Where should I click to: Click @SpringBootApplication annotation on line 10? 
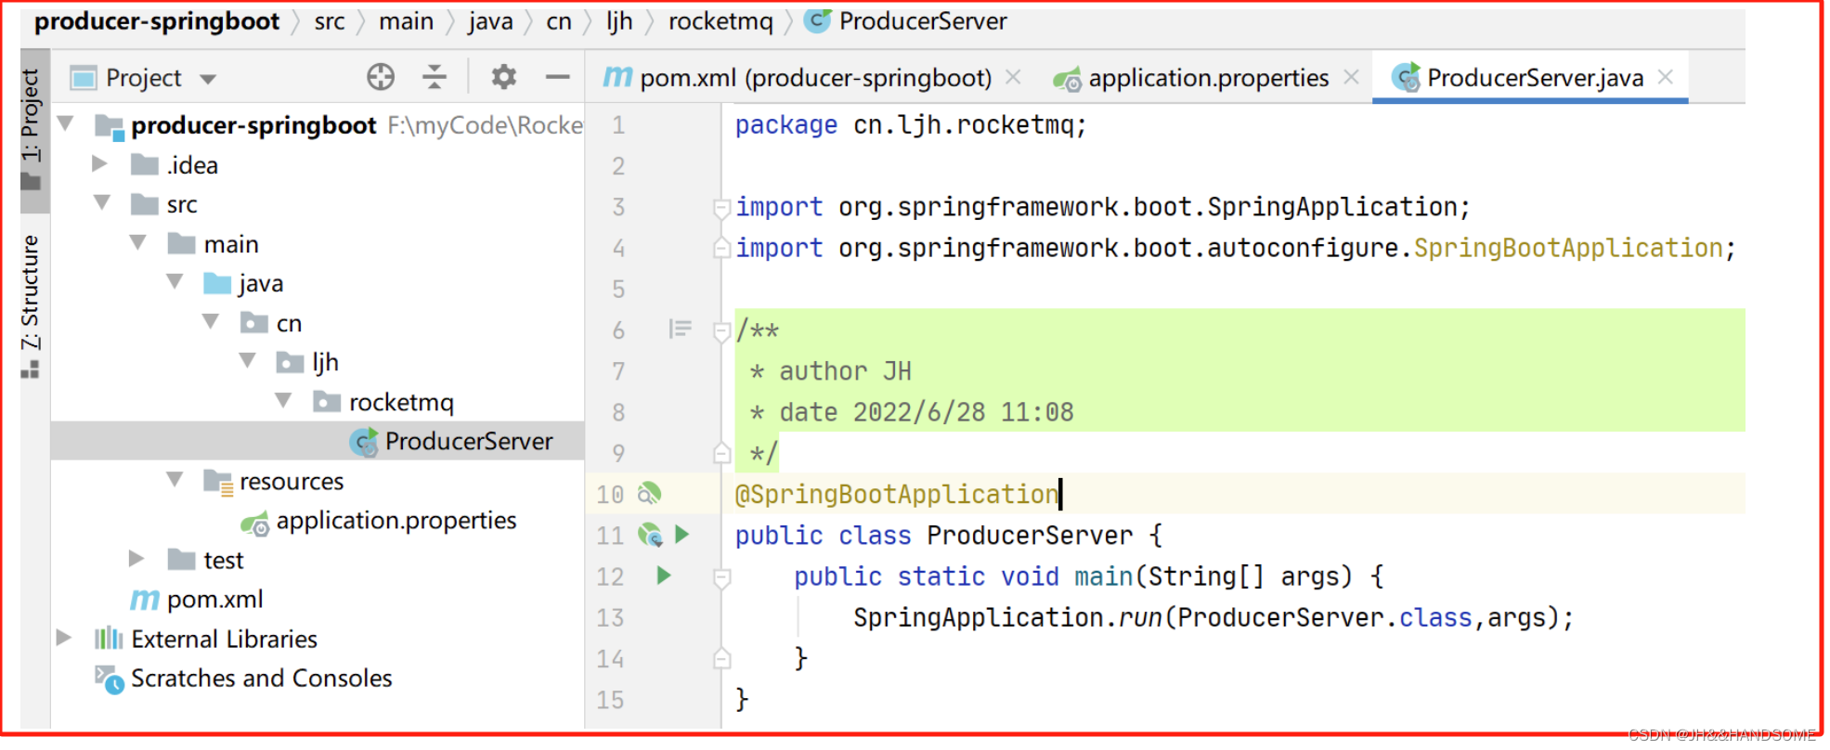pos(896,494)
